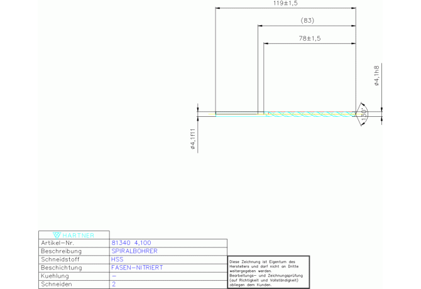Image resolution: width=421 pixels, height=289 pixels.
Task: Click the ø4,1h8 diameter label
Action: pos(376,75)
